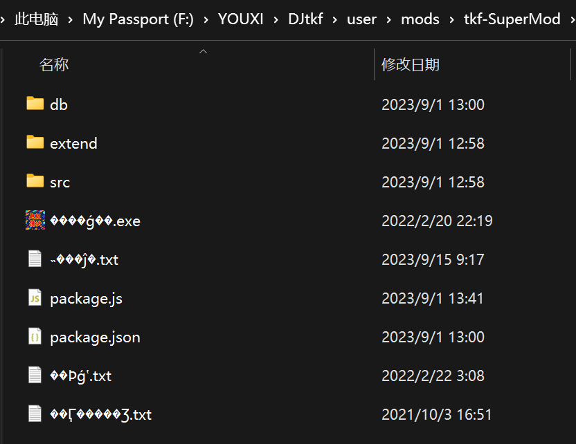Sort files by the 名称 column header
Viewport: 576px width, 444px height.
point(54,65)
